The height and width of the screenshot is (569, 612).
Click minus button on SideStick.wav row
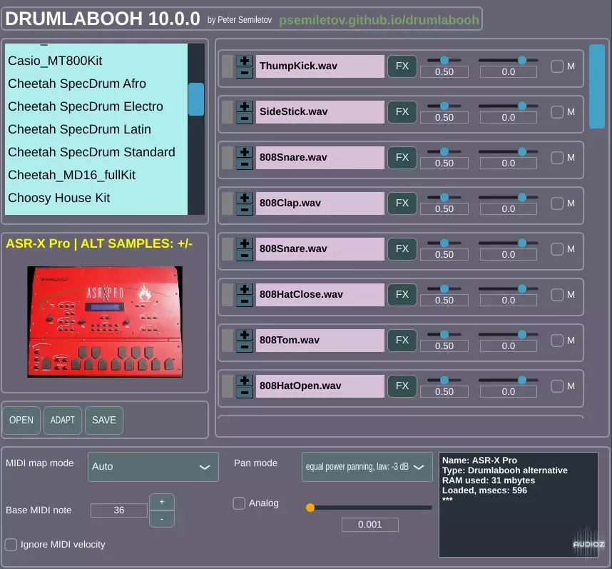tap(245, 118)
